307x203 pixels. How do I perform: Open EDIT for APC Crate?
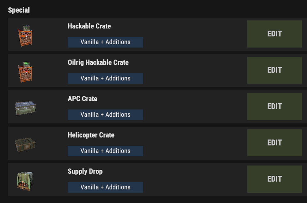click(274, 106)
